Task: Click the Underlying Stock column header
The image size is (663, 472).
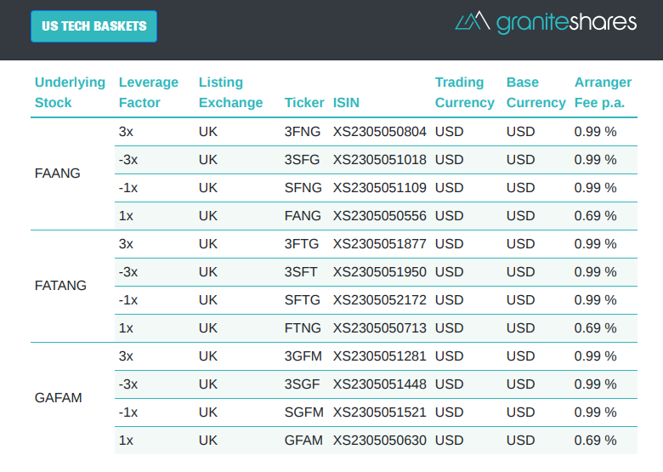Action: (70, 93)
